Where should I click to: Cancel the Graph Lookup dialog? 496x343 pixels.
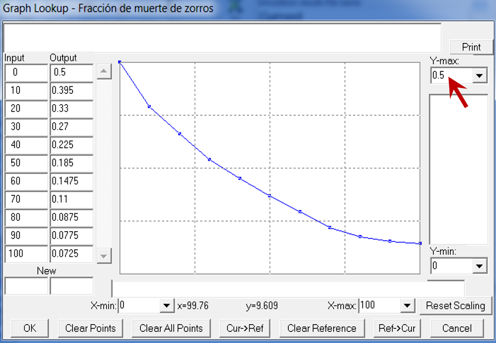[457, 328]
